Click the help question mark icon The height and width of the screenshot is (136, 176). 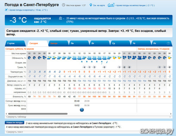tap(168, 43)
